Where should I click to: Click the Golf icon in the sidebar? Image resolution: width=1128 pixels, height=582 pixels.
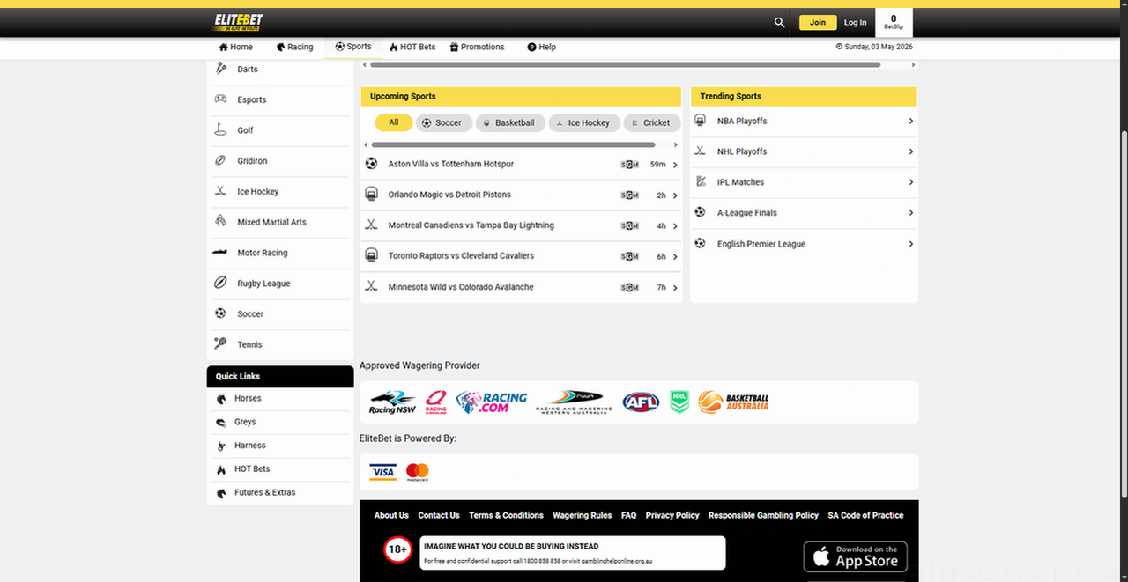pos(221,129)
